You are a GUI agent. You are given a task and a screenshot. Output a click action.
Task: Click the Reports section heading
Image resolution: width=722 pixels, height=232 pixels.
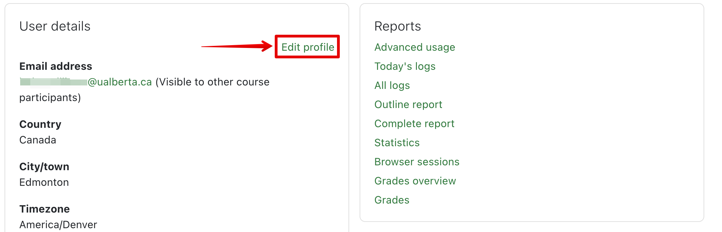click(398, 26)
